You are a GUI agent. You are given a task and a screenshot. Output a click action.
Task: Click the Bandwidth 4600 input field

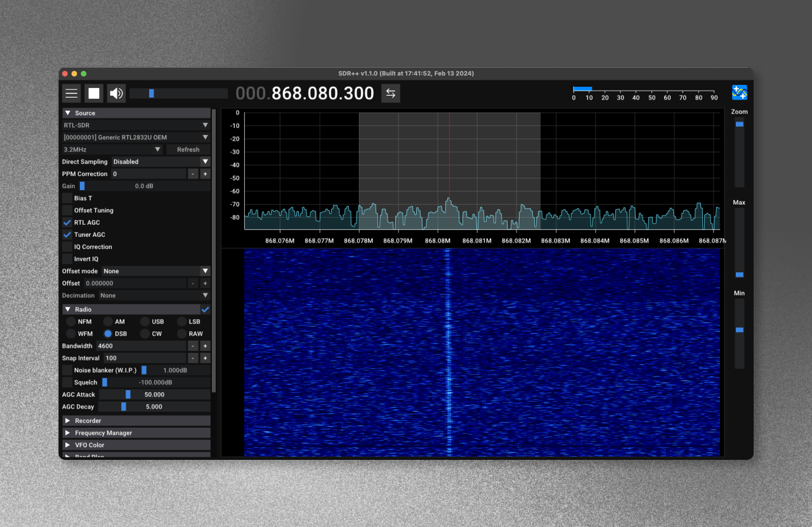point(141,346)
